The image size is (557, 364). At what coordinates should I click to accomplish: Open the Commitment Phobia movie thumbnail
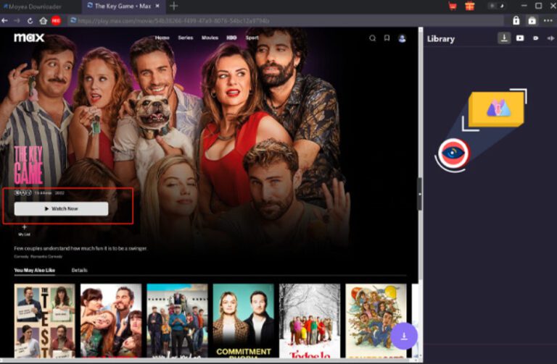pyautogui.click(x=243, y=320)
